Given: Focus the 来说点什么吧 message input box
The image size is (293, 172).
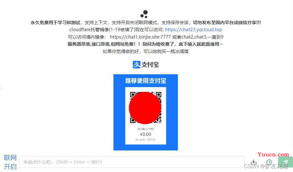Looking at the screenshot, I should [x=132, y=162].
